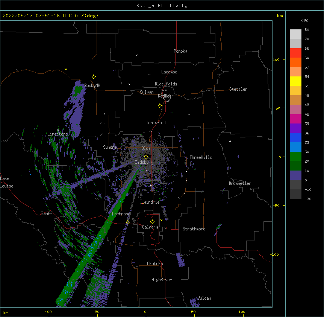Click the yellow diamond marker beside RockyMH
324x317 pixels.
pyautogui.click(x=94, y=77)
